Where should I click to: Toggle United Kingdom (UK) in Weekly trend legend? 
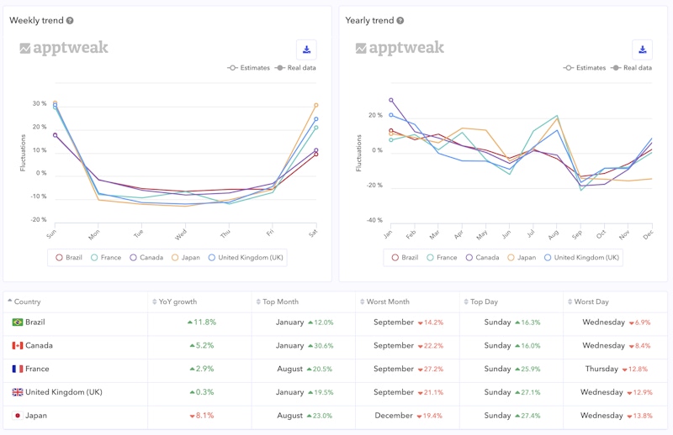tap(244, 258)
